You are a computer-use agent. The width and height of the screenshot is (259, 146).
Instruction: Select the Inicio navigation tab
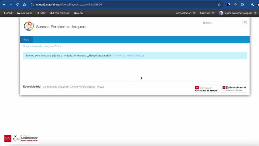[26, 40]
